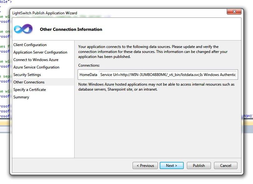Viewport: 253px width, 184px height.
Task: Click the Other Connection Information heading
Action: coord(71,29)
